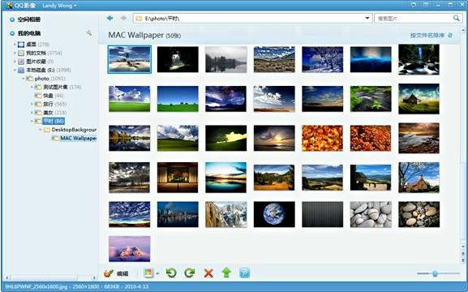Expand the 桌面 tree node
This screenshot has width=468, height=292.
15,44
